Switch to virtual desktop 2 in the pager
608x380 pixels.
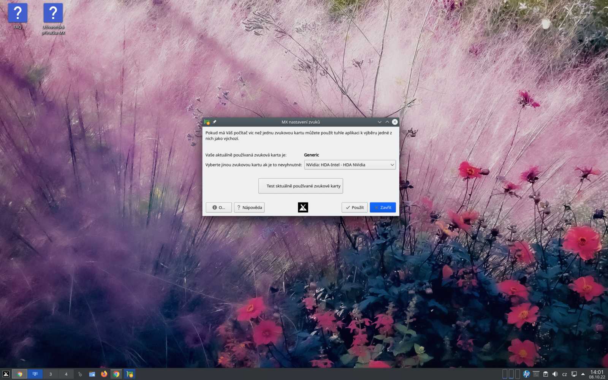35,374
